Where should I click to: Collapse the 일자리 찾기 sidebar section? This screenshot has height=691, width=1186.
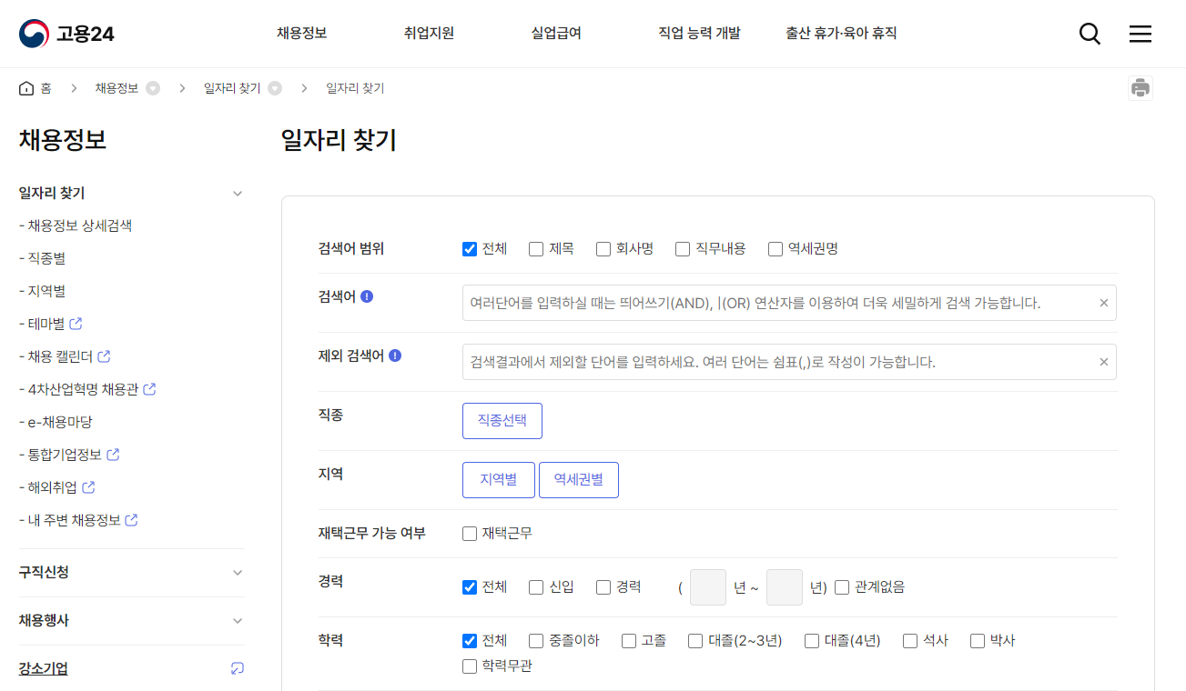[x=238, y=194]
